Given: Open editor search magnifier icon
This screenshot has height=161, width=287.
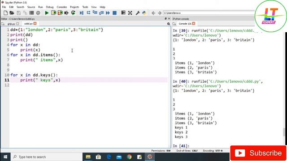Looking at the screenshot, I should [x=169, y=24].
